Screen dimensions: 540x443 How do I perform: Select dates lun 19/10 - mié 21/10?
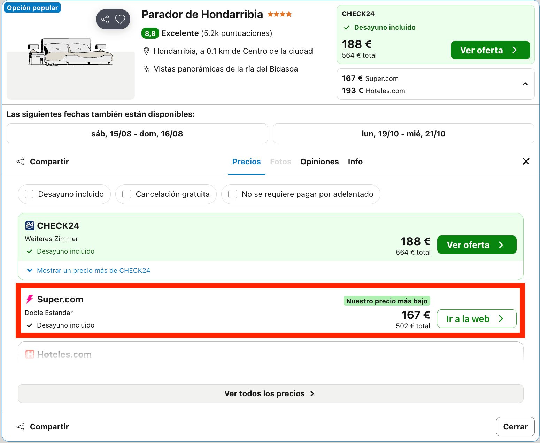(403, 134)
